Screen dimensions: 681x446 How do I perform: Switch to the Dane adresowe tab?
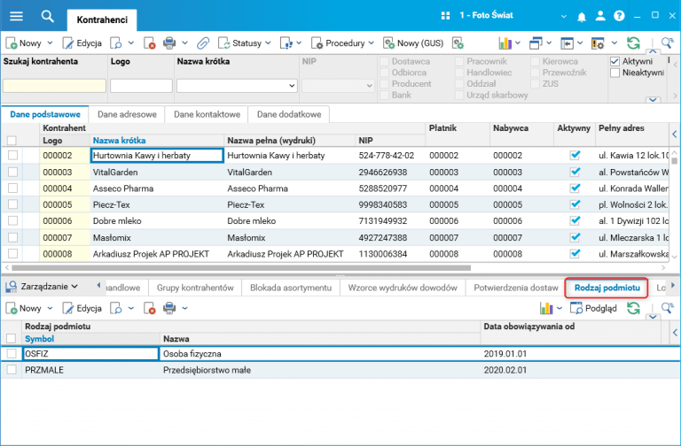[x=128, y=114]
